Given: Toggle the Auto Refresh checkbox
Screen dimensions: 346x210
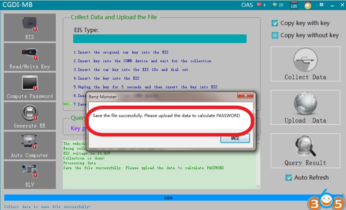Looking at the screenshot, I should [289, 177].
